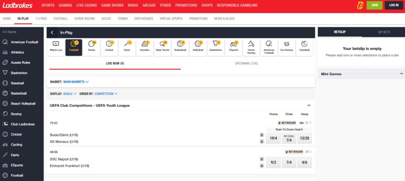Open the Ladbrokes app icon next to Join
The height and width of the screenshot is (181, 405).
(x=360, y=5)
